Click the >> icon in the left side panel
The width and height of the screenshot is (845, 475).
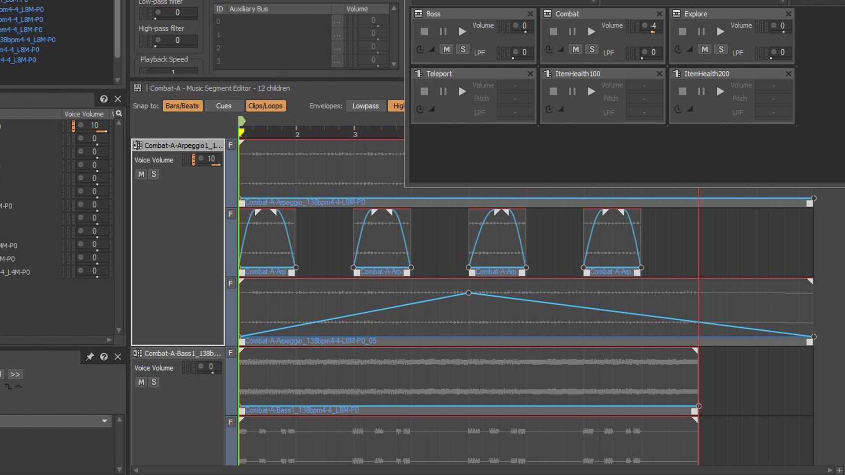16,374
